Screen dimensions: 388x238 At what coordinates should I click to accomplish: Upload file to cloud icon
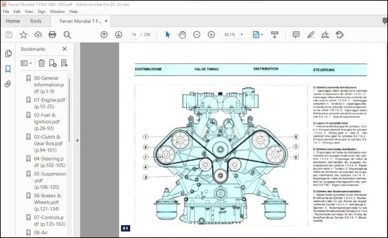(38, 35)
